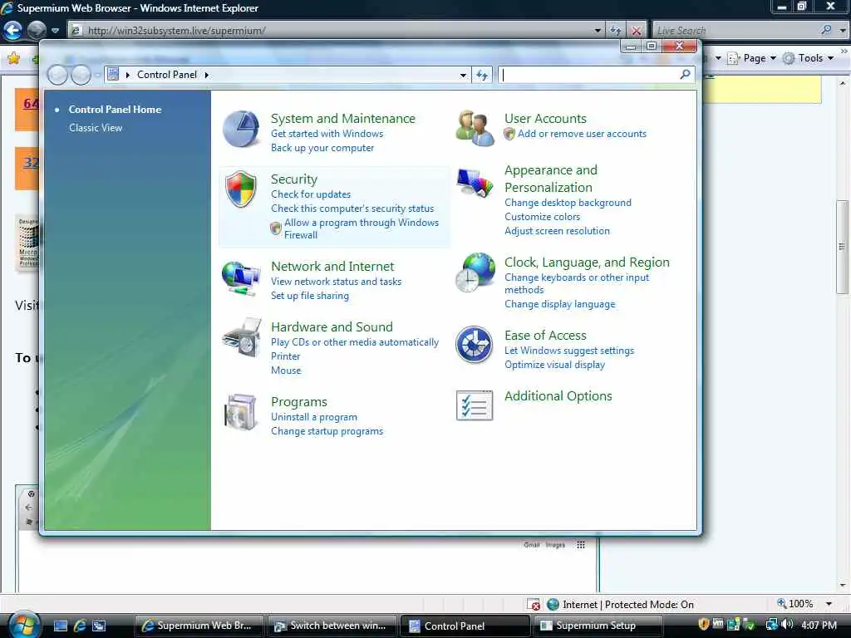Click Change desktop background
851x638 pixels.
(x=568, y=203)
